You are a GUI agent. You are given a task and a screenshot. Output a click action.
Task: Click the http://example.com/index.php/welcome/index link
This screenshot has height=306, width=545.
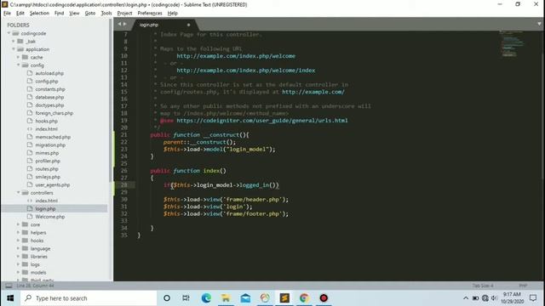tap(246, 70)
